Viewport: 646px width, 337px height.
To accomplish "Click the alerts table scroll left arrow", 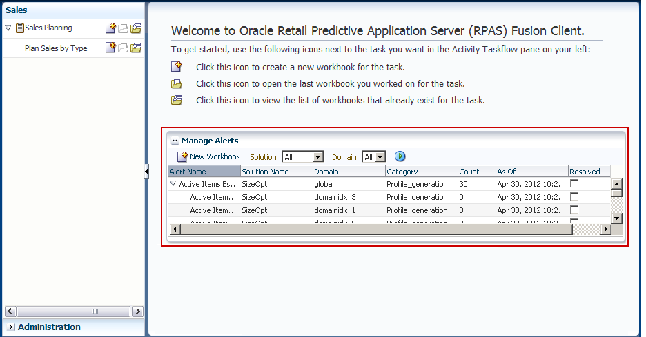I will coord(175,229).
